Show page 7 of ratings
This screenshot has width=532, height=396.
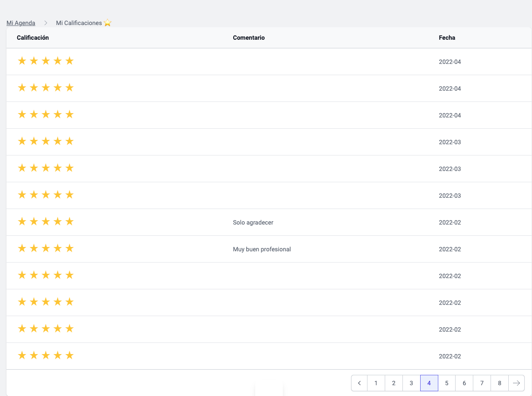click(x=482, y=383)
